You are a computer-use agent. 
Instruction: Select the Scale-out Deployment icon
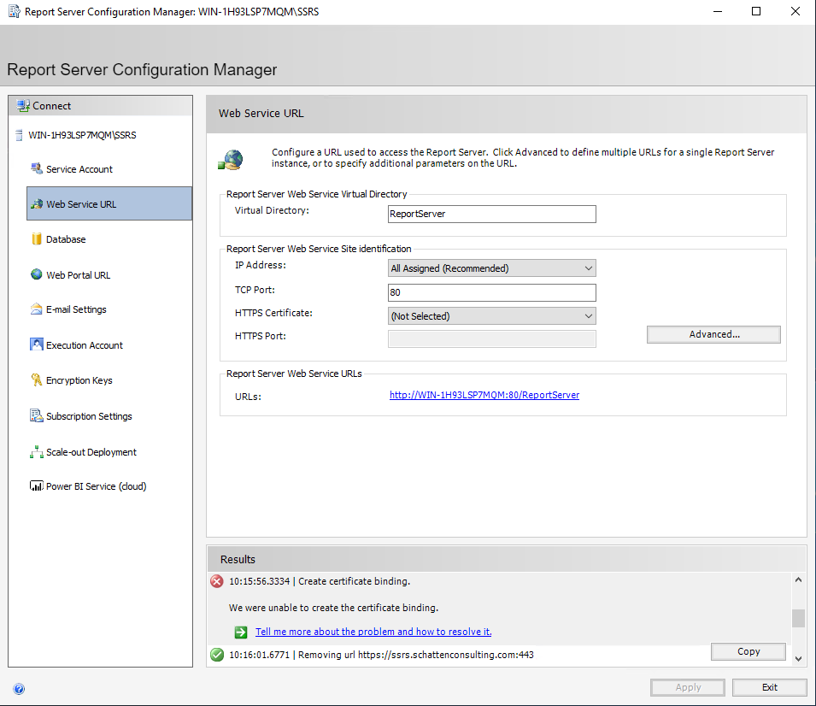click(37, 452)
